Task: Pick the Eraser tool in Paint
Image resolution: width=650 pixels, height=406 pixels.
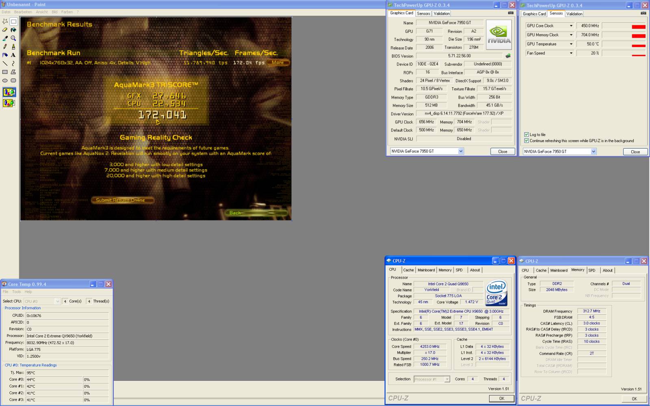Action: point(5,30)
